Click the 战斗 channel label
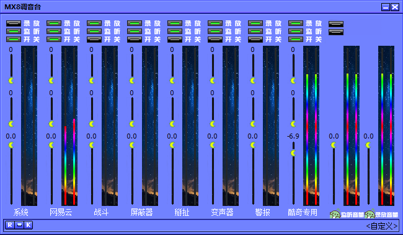 pyautogui.click(x=101, y=212)
